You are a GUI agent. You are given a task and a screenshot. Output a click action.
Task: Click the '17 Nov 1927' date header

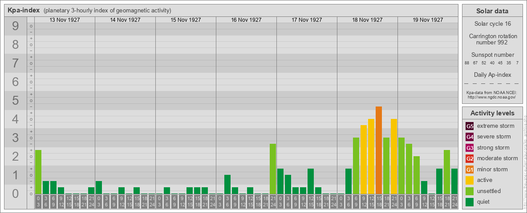click(x=307, y=20)
